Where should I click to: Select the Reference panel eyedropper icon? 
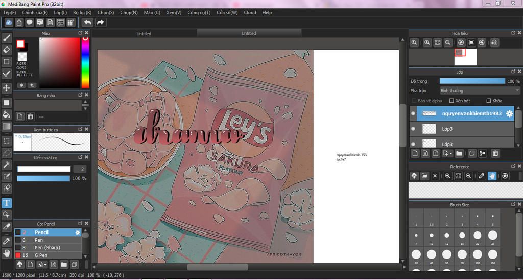[481, 176]
